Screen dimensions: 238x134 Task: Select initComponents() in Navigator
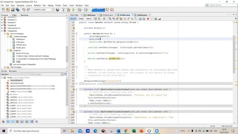(x=17, y=83)
